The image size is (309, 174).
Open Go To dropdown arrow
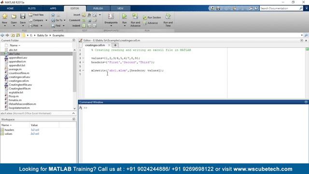coord(64,20)
